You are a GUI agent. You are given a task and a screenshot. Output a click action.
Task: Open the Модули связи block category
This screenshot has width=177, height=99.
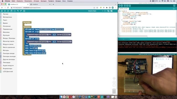[8, 44]
